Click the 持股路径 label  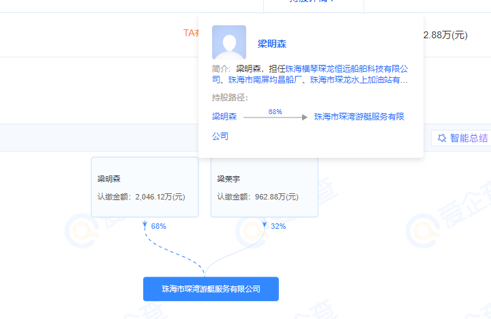(x=230, y=98)
